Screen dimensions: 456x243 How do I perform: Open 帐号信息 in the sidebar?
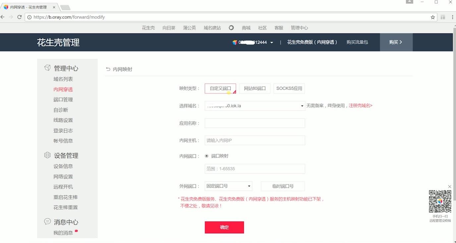pos(63,141)
